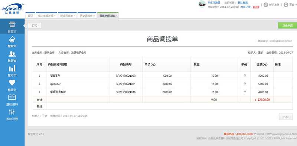Click the amount 4000.00 cell

tap(262, 92)
